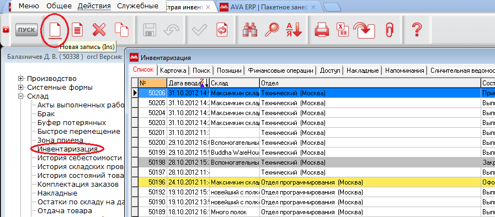
Task: Expand the Производство tree node
Action: pyautogui.click(x=21, y=78)
